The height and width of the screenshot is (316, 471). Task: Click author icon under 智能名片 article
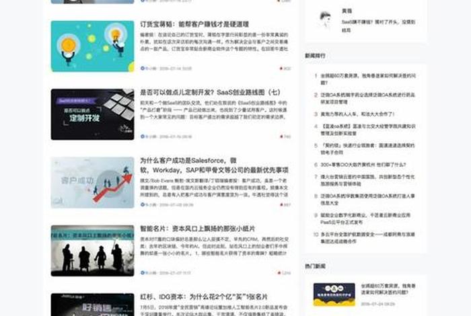pos(143,273)
